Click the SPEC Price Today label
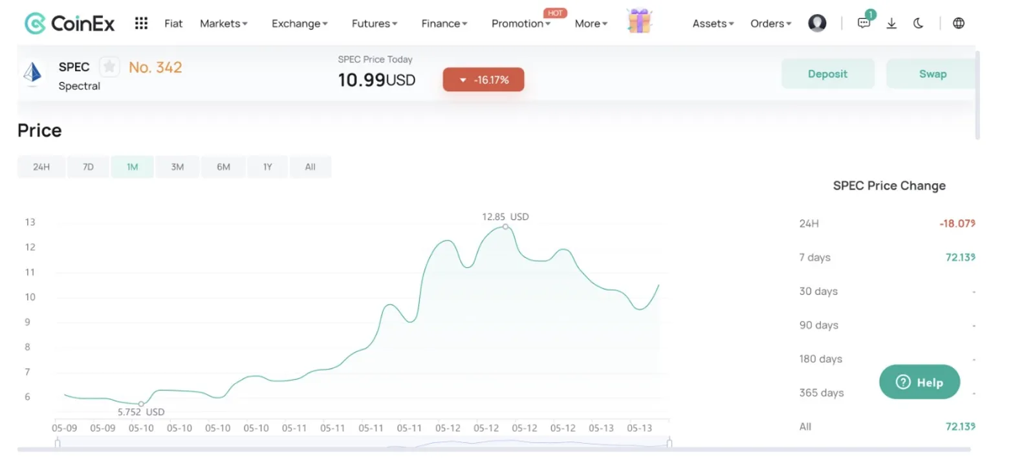 375,60
